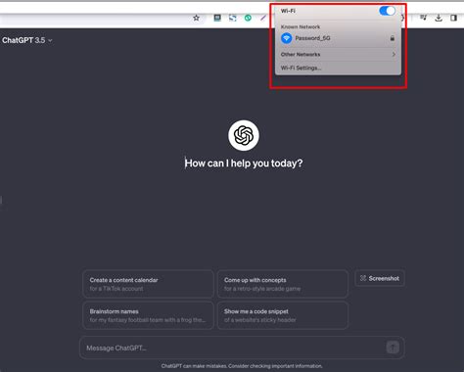
Task: Open the ChatGPT 3.5 model dropdown
Action: pos(27,40)
